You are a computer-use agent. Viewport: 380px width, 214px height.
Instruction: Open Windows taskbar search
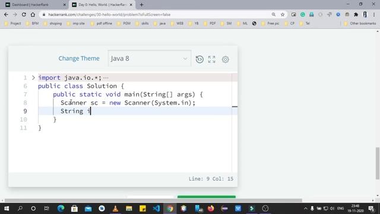(x=20, y=209)
